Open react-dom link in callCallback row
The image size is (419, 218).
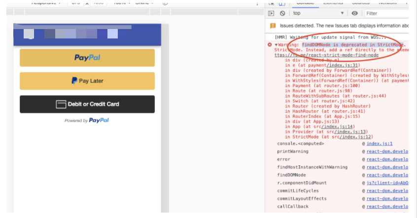(387, 207)
